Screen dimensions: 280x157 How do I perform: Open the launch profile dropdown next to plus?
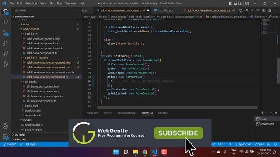click(266, 113)
